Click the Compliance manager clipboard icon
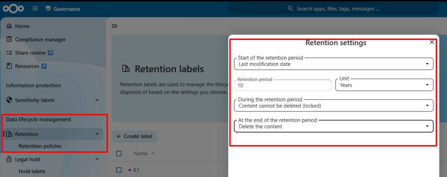Image resolution: width=447 pixels, height=177 pixels. click(9, 40)
